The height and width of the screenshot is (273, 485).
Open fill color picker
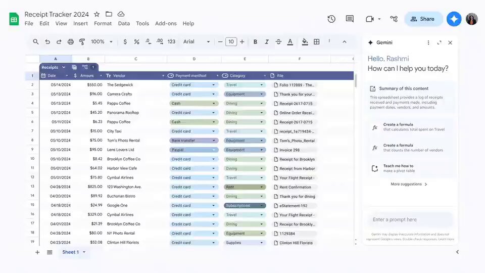pyautogui.click(x=305, y=42)
